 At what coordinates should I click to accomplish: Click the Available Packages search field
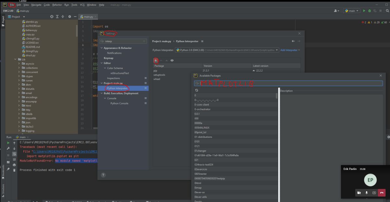click(x=288, y=83)
